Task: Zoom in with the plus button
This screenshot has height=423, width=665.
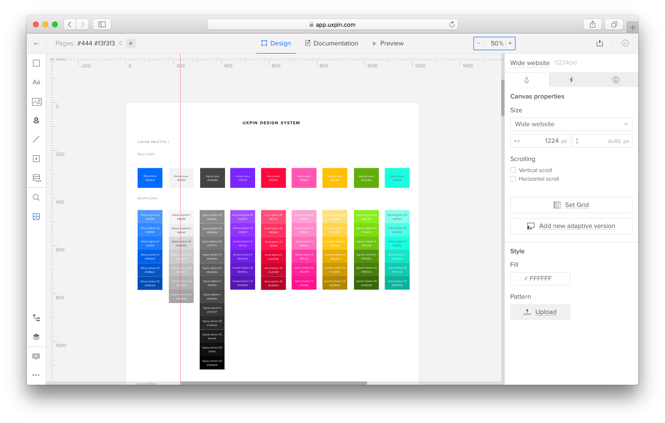Action: coord(510,43)
